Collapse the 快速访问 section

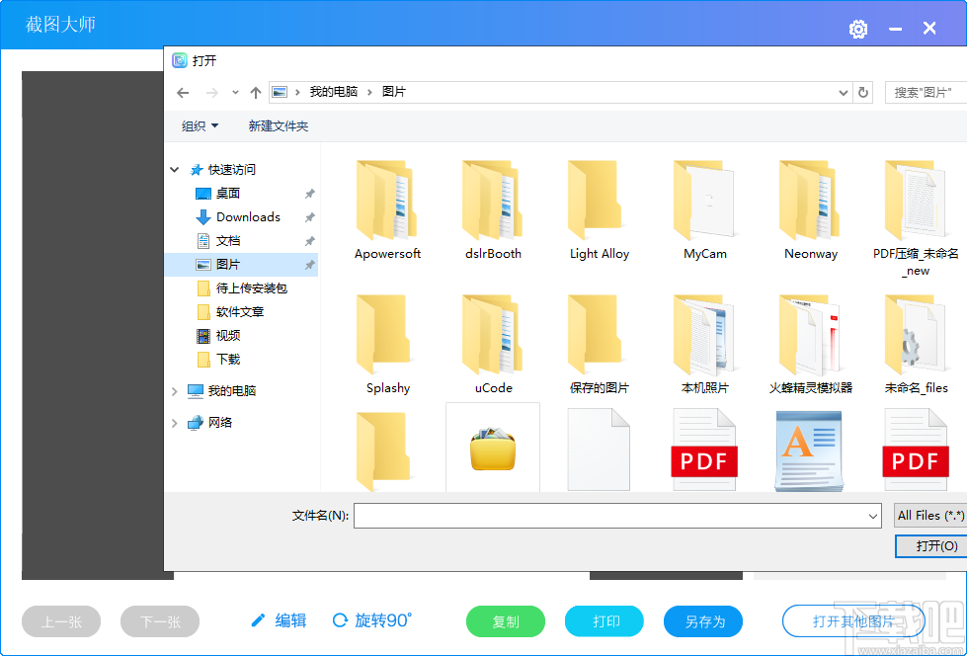click(174, 169)
